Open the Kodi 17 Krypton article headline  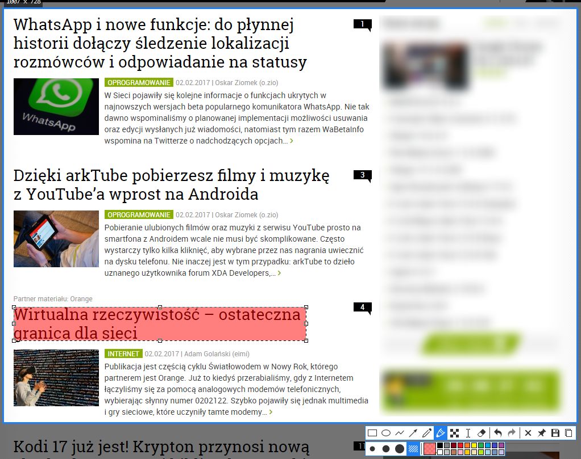click(x=161, y=447)
